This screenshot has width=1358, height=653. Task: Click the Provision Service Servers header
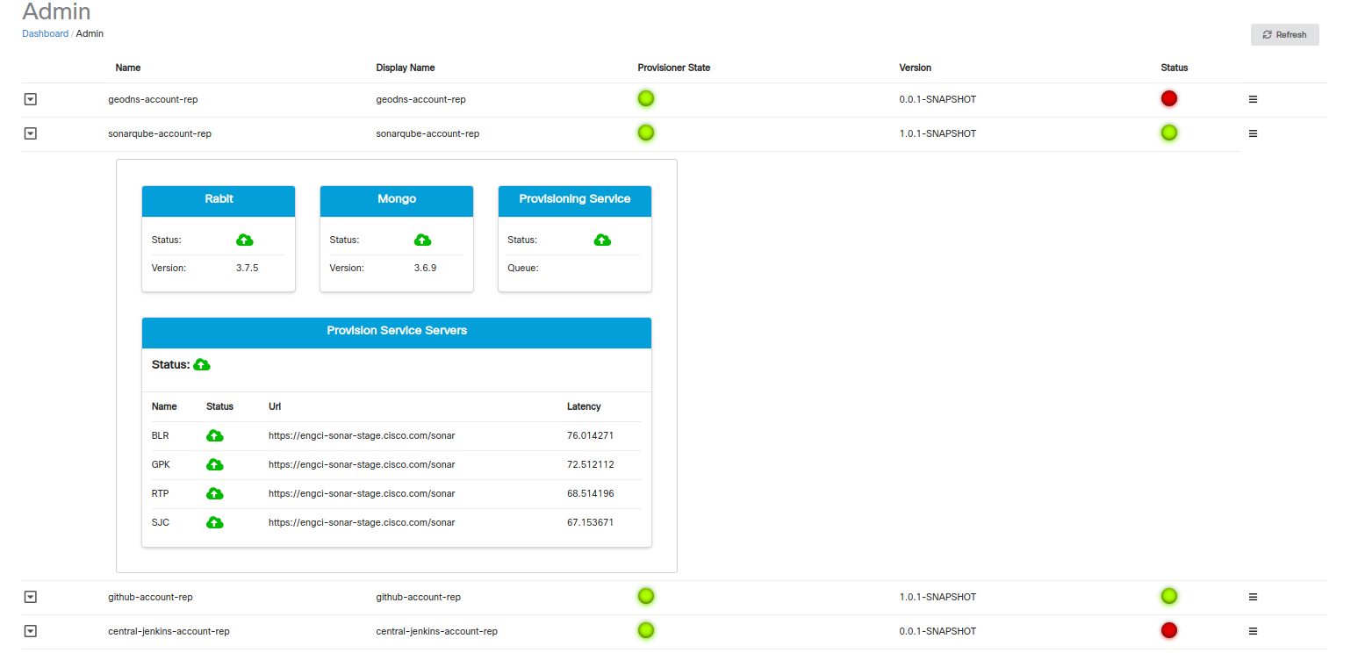pyautogui.click(x=397, y=333)
